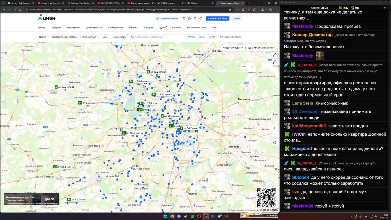Expand the Инфраструктура dropdown on map
This screenshot has width=391, height=220.
(x=233, y=48)
